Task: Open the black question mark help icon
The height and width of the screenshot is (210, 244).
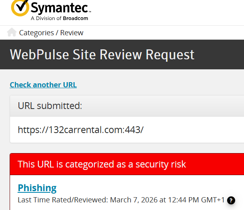Action: point(231,200)
